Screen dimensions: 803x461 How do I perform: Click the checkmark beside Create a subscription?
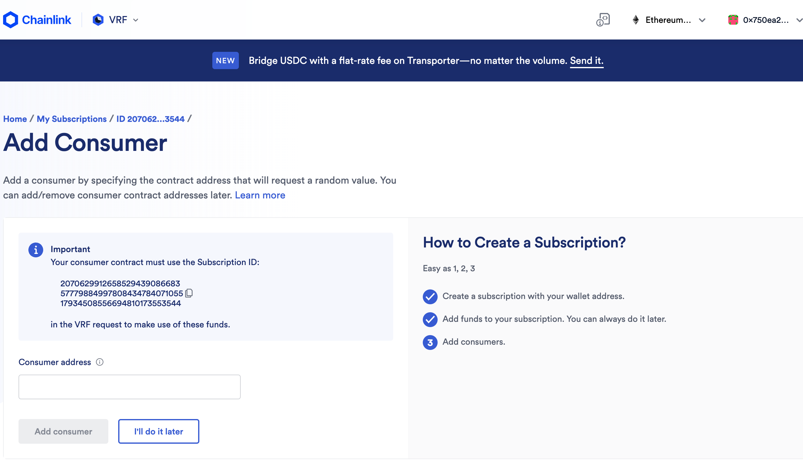pos(430,297)
